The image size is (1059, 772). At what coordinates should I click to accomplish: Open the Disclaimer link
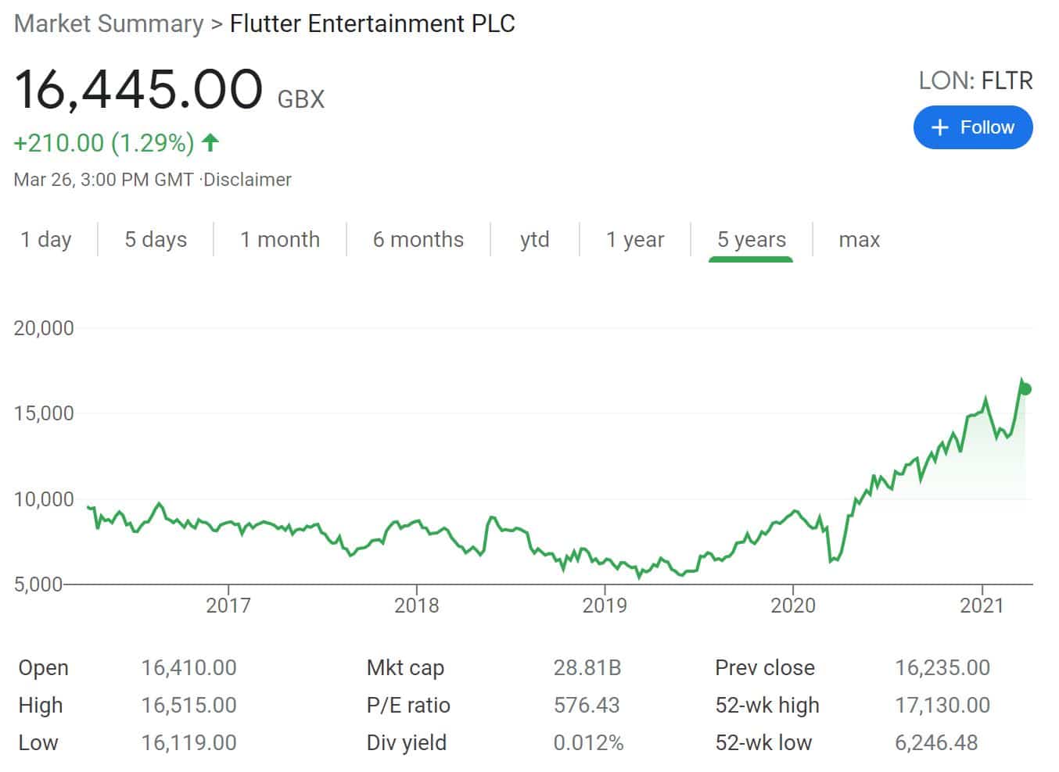click(x=246, y=179)
